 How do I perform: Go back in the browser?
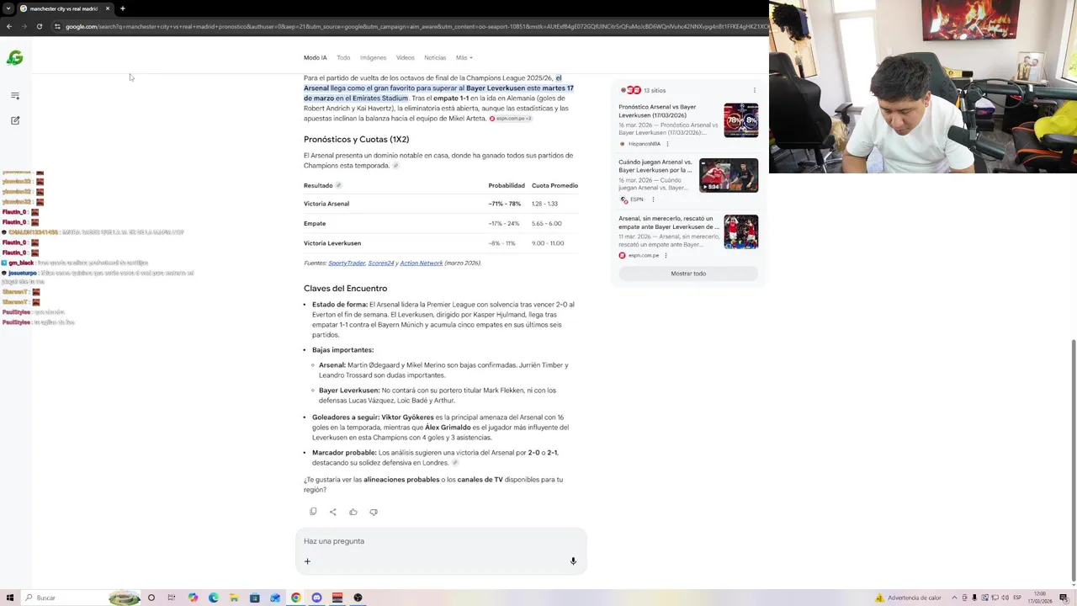click(x=9, y=26)
